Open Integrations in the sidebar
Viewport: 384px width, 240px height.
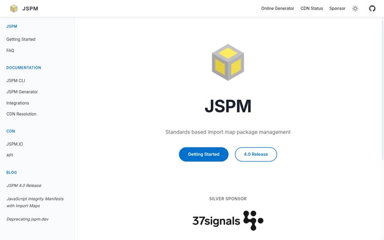point(18,103)
